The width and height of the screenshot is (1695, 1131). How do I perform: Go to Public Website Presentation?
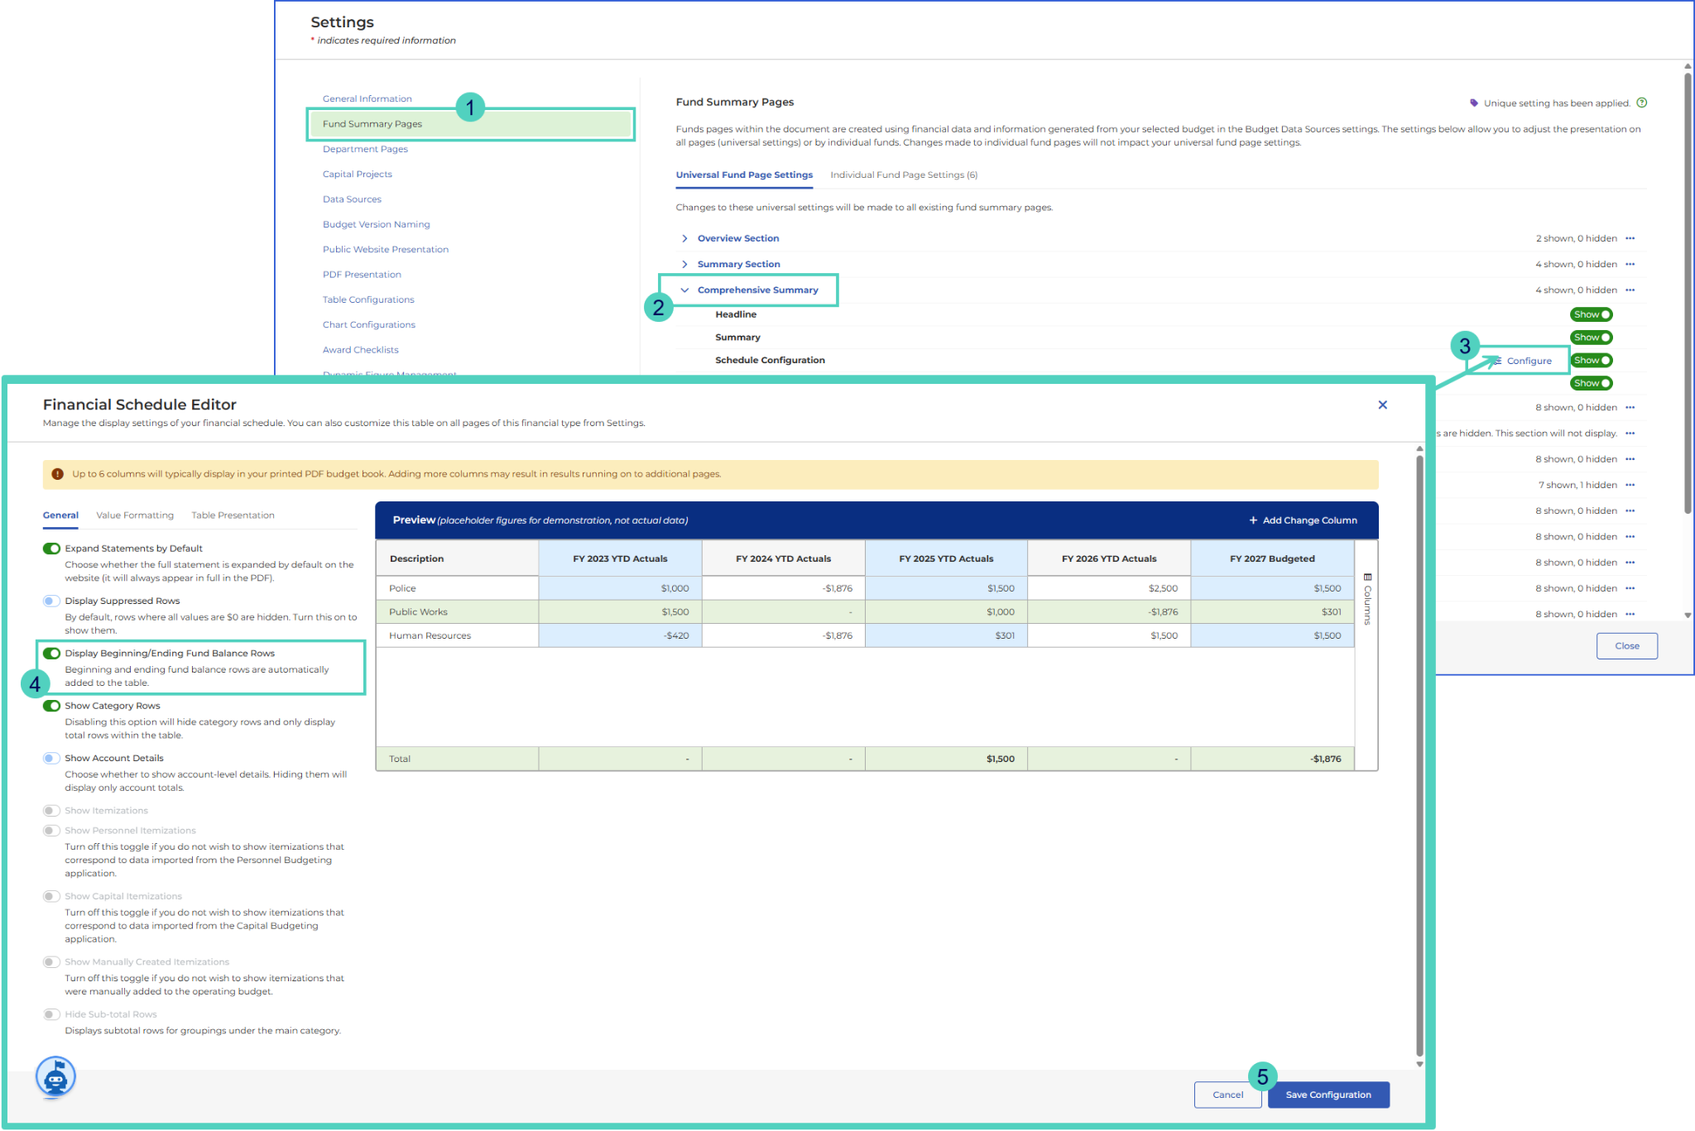[386, 249]
